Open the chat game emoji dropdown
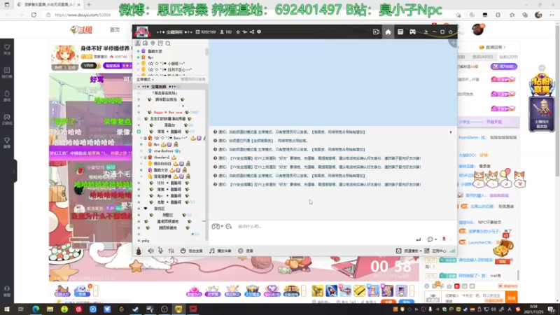The image size is (560, 315). click(217, 226)
